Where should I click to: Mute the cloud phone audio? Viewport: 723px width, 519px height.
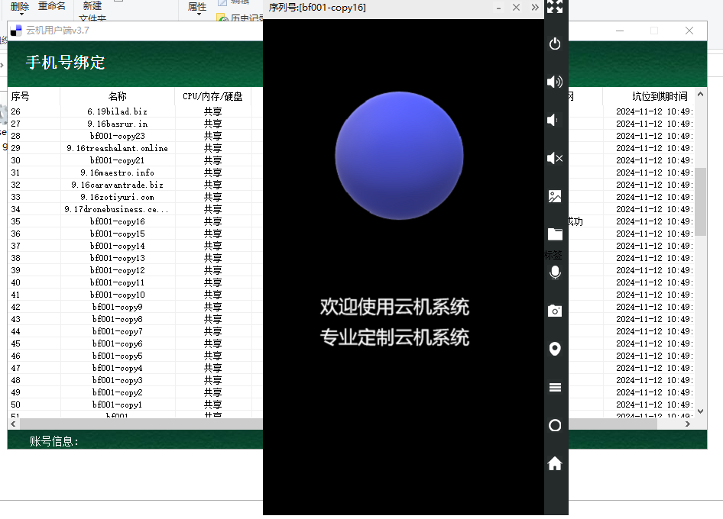coord(555,158)
